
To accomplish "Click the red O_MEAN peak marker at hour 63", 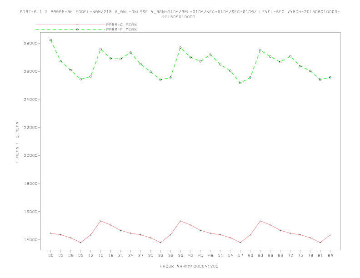I will (260, 221).
